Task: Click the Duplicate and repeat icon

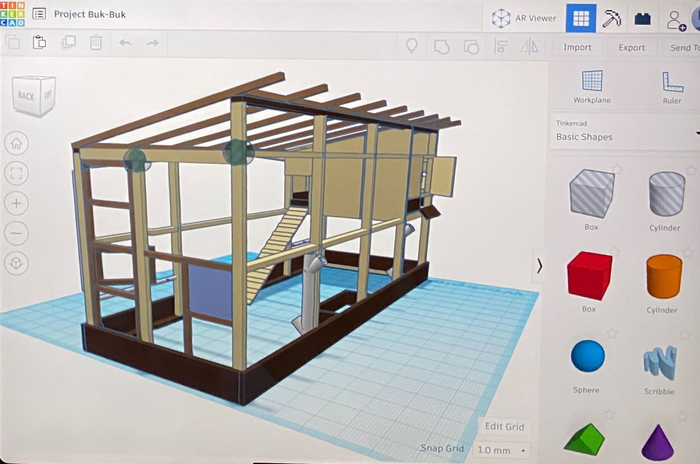Action: [x=68, y=42]
